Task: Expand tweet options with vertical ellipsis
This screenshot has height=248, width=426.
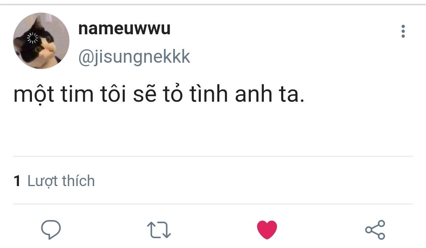Action: 403,32
